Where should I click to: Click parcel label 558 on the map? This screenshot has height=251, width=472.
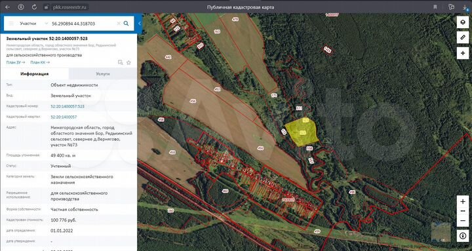point(309,148)
